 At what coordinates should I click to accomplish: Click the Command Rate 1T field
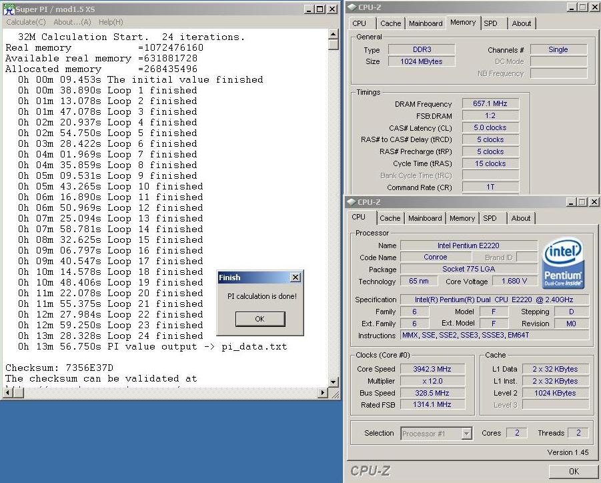click(x=490, y=187)
